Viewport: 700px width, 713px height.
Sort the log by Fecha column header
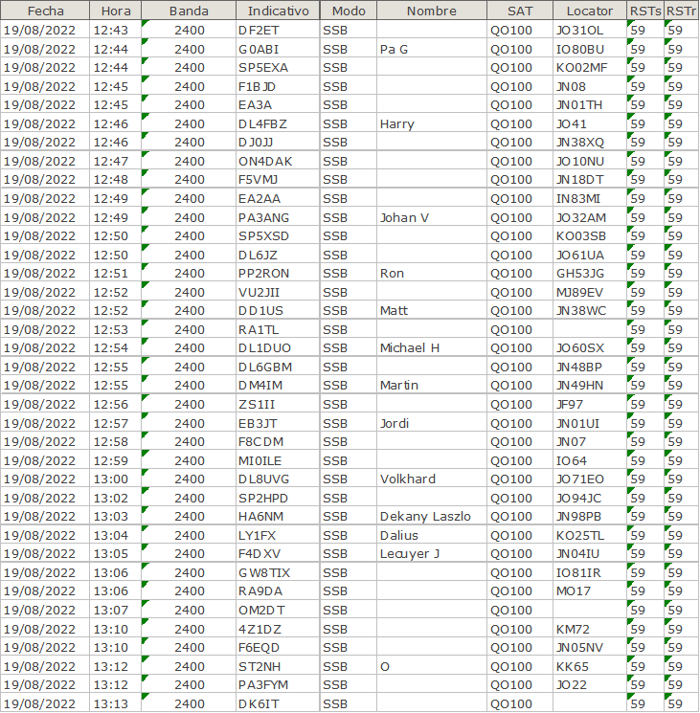[x=45, y=11]
